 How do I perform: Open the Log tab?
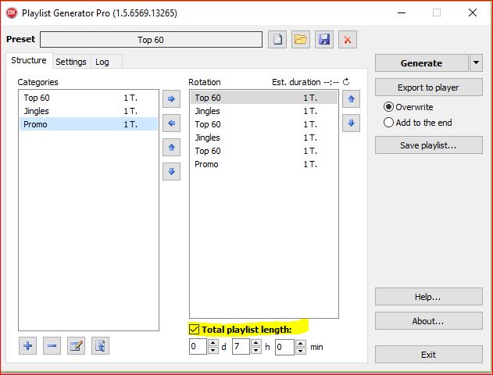pos(102,62)
